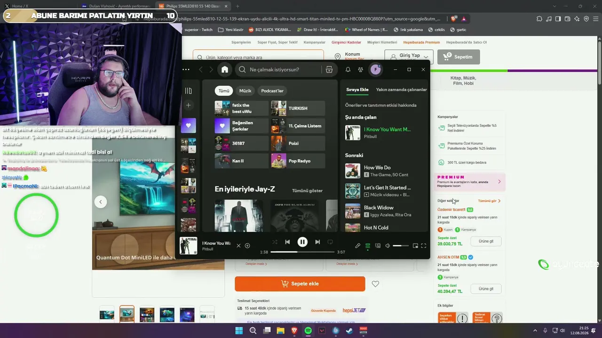The image size is (602, 338).
Task: Open Tümünü gör other sellers link
Action: [489, 201]
